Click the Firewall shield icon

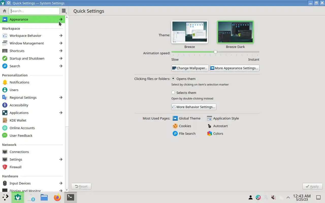(x=5, y=167)
